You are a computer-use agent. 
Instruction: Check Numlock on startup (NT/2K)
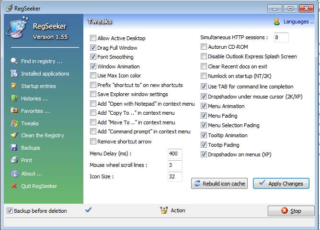pyautogui.click(x=204, y=76)
